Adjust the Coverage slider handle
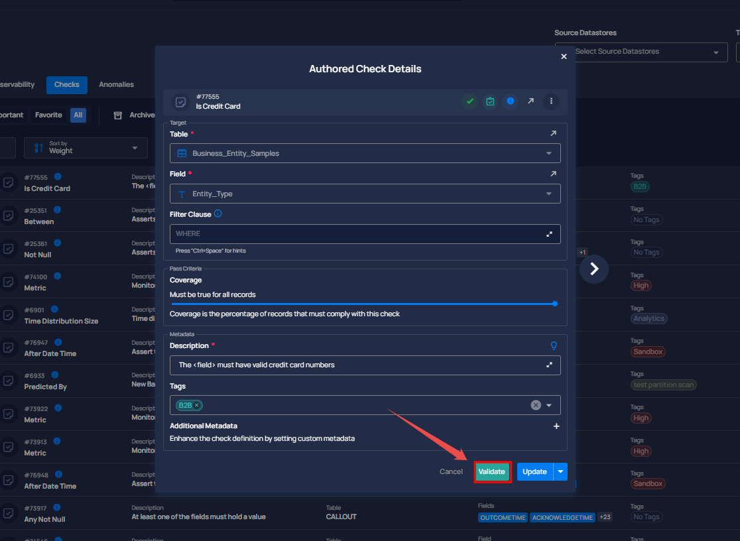This screenshot has height=541, width=740. pyautogui.click(x=555, y=304)
